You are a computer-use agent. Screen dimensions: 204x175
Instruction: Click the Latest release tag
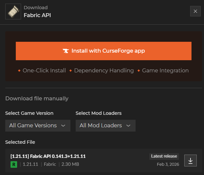164,156
